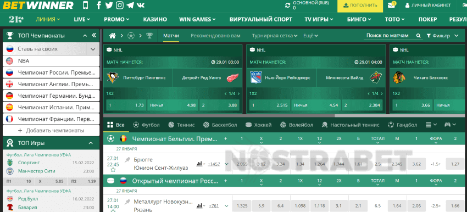The image size is (467, 212).
Task: Expand Ставь на своих dropdown arrow
Action: pos(93,49)
